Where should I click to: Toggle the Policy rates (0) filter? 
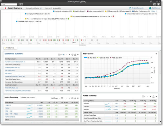(125, 11)
